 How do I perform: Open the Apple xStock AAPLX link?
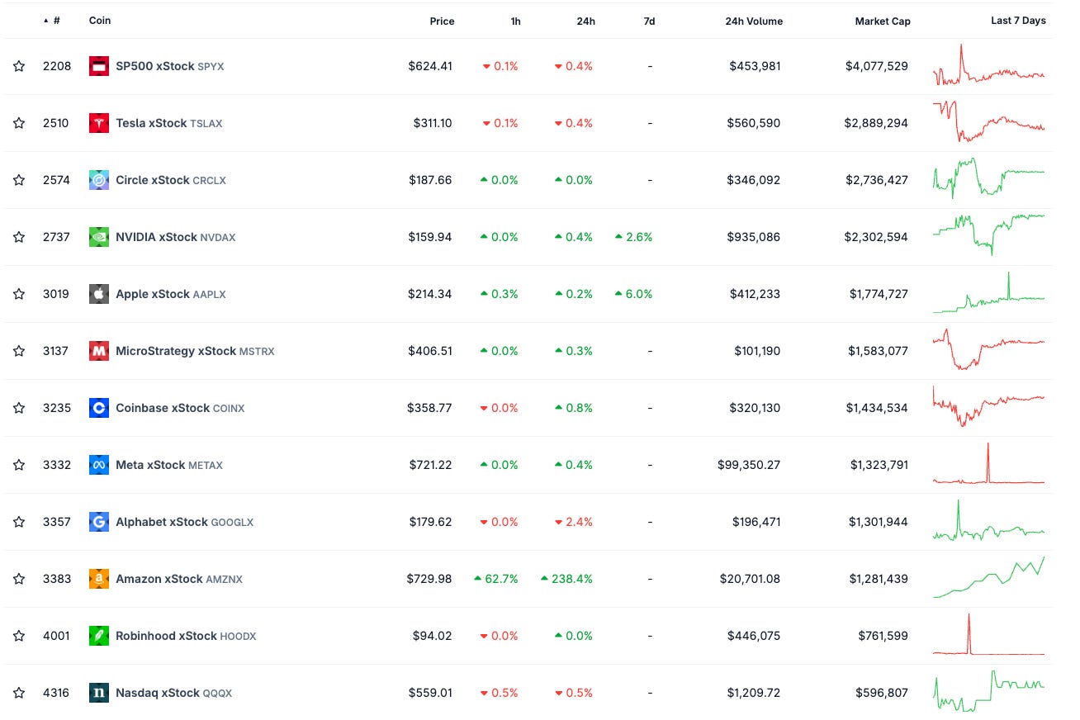click(x=171, y=294)
